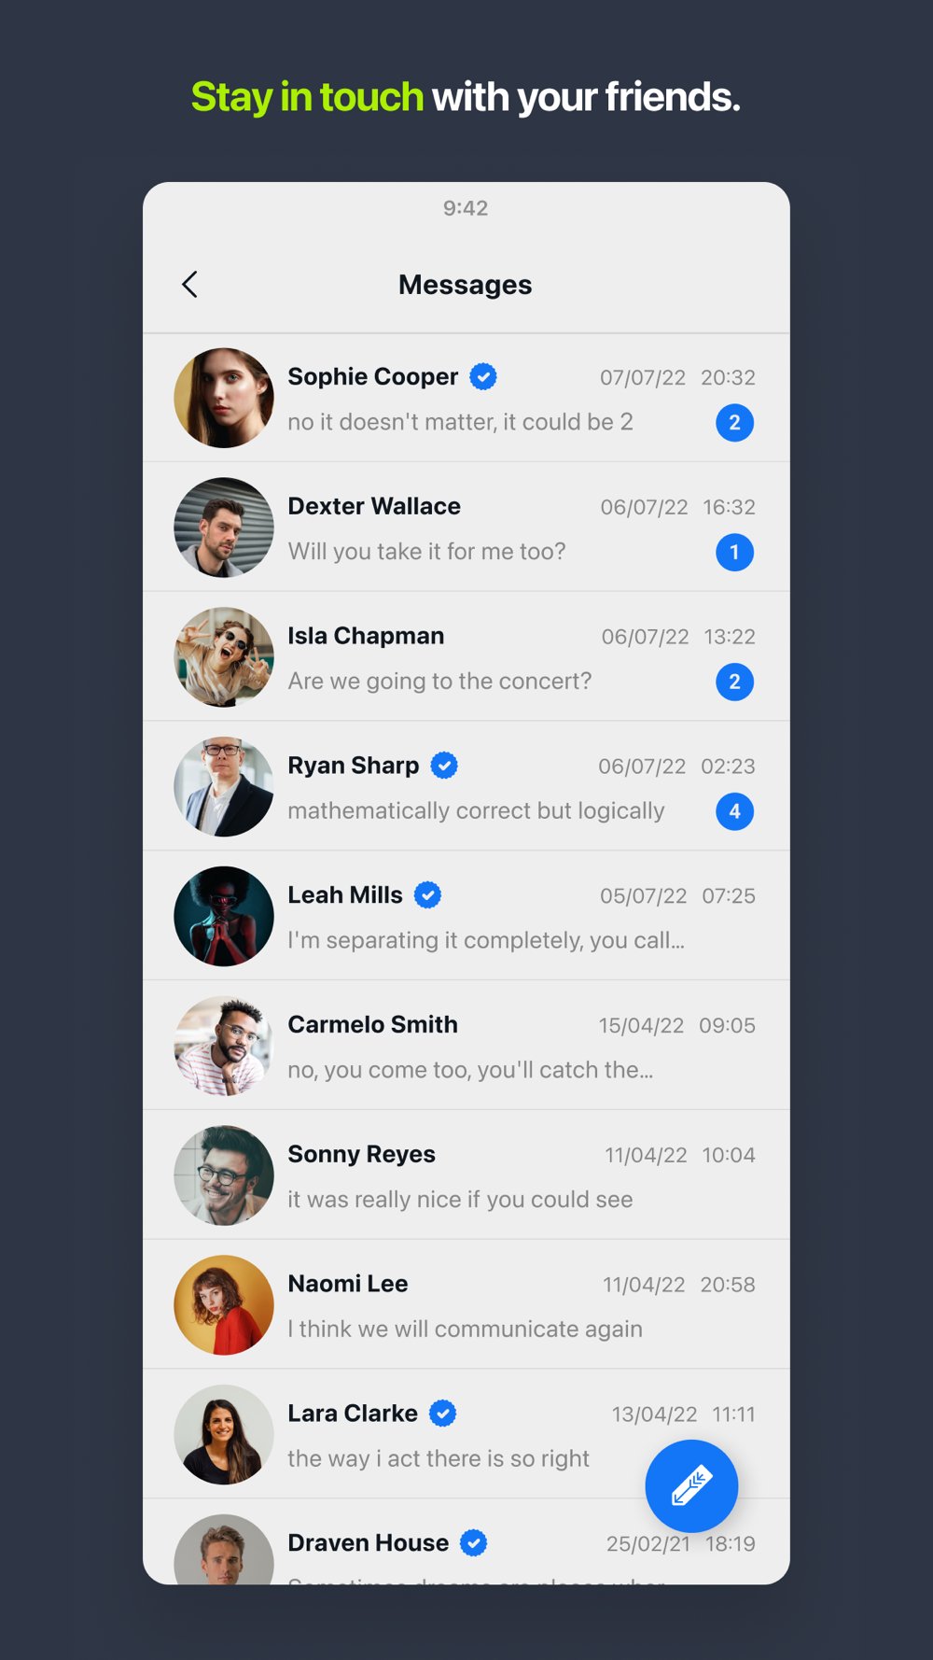Viewport: 933px width, 1660px height.
Task: Open the Sonny Reyes chat
Action: pos(466,1175)
